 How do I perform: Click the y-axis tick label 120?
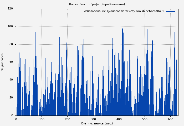[10, 9]
